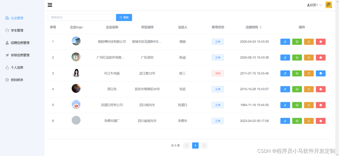Click inside the 搜索职位 search input field
This screenshot has height=156, width=339.
[81, 17]
